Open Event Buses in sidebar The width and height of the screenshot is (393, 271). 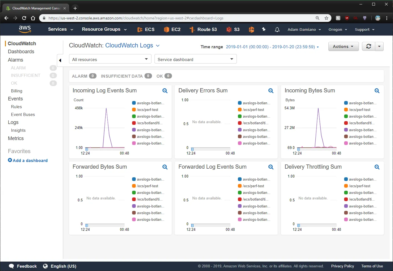(x=23, y=115)
